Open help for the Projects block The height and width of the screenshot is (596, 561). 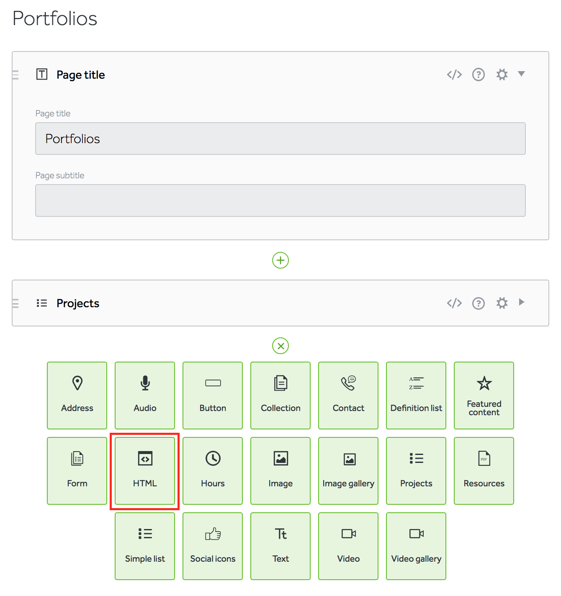click(478, 303)
